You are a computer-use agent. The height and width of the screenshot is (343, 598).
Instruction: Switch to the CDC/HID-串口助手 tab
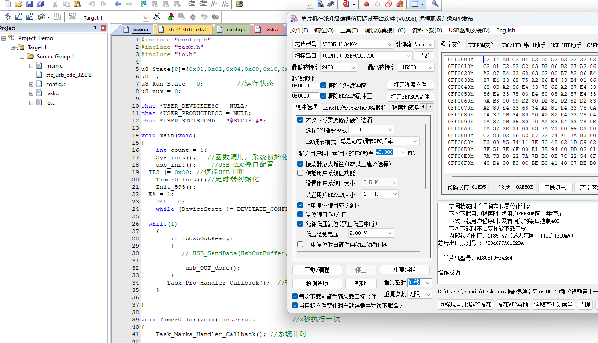(523, 45)
